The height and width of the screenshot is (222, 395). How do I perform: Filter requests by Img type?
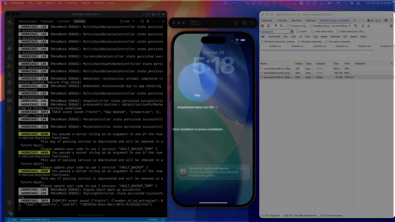click(x=315, y=37)
